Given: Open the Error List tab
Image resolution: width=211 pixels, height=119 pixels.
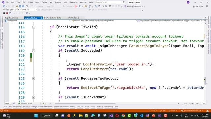Looking at the screenshot, I should 80,107.
